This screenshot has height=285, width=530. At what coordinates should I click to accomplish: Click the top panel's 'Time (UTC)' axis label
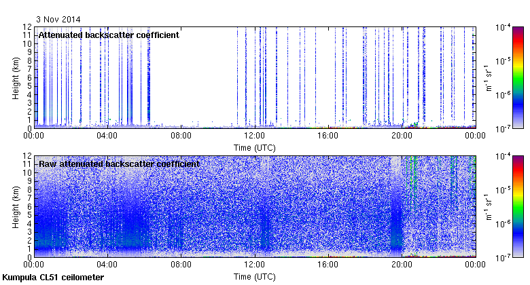pos(255,148)
